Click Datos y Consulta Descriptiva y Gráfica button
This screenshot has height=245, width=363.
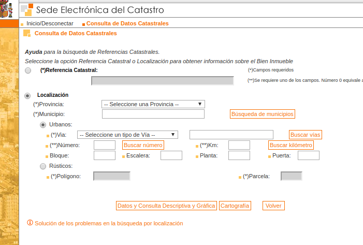(166, 206)
